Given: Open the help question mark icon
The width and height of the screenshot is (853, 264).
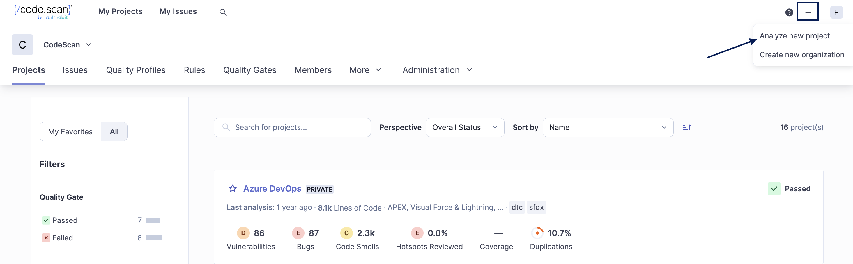Looking at the screenshot, I should click(x=789, y=12).
